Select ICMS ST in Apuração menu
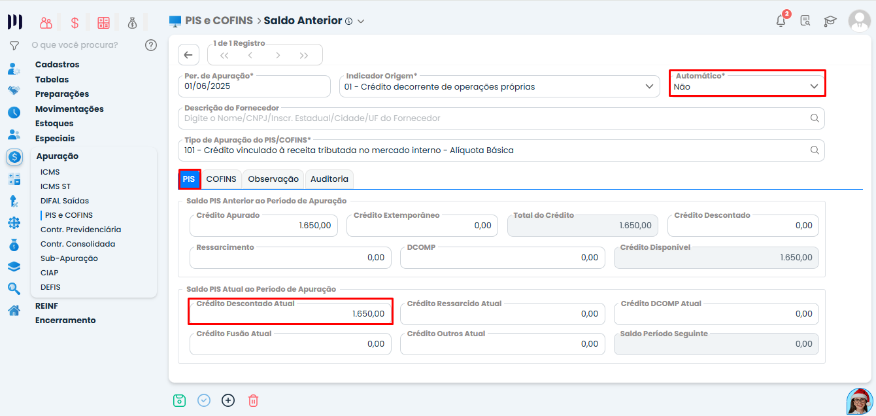 click(56, 186)
